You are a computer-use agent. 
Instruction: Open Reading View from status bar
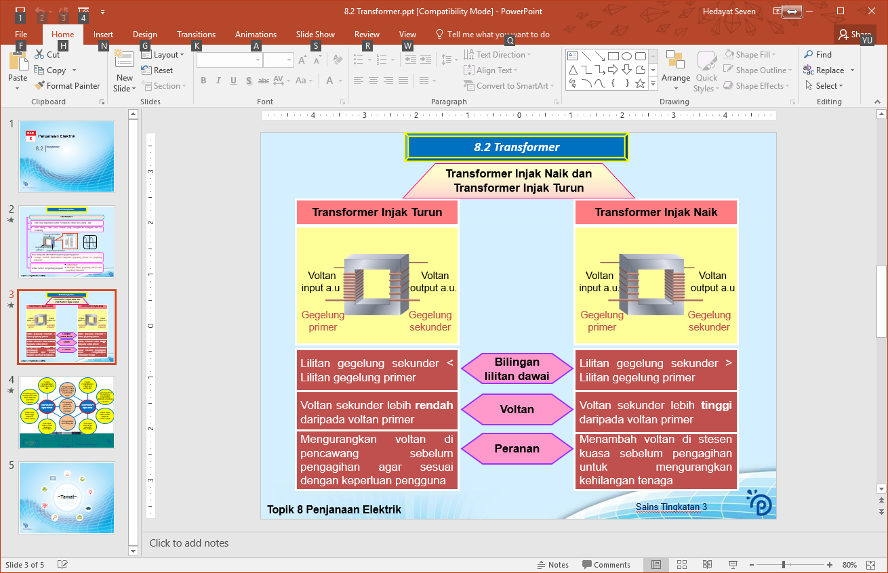coord(707,565)
